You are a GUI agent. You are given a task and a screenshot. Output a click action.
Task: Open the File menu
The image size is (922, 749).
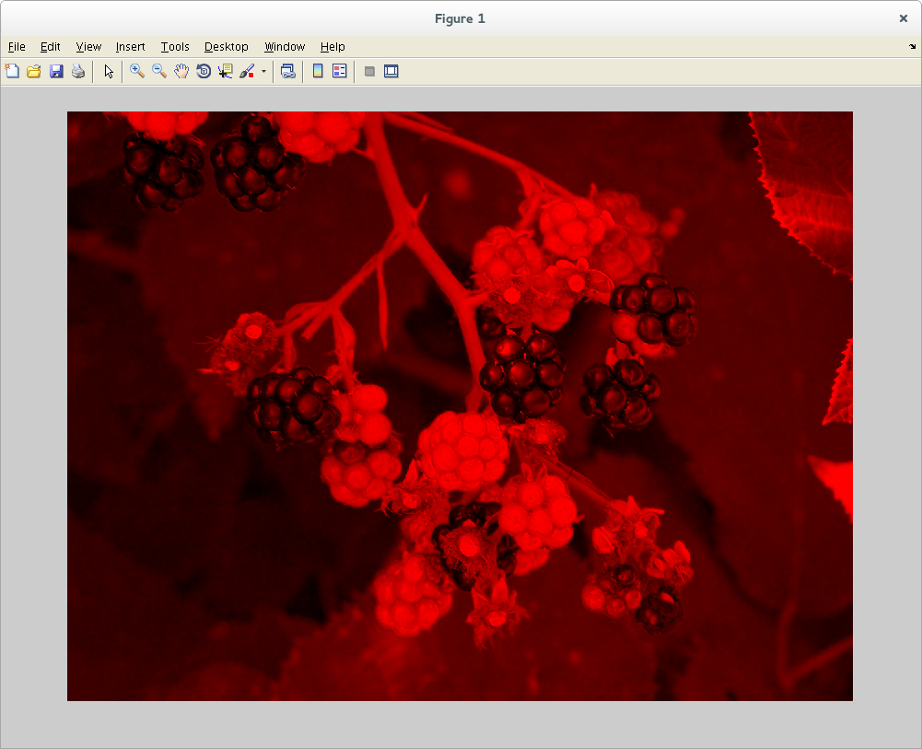coord(17,47)
